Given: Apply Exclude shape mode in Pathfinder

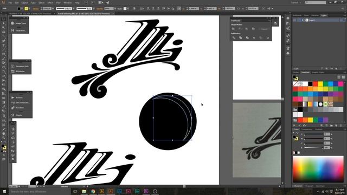Looking at the screenshot, I should click(253, 29).
